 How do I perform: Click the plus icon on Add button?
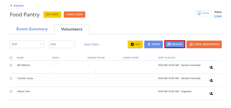[x=132, y=44]
